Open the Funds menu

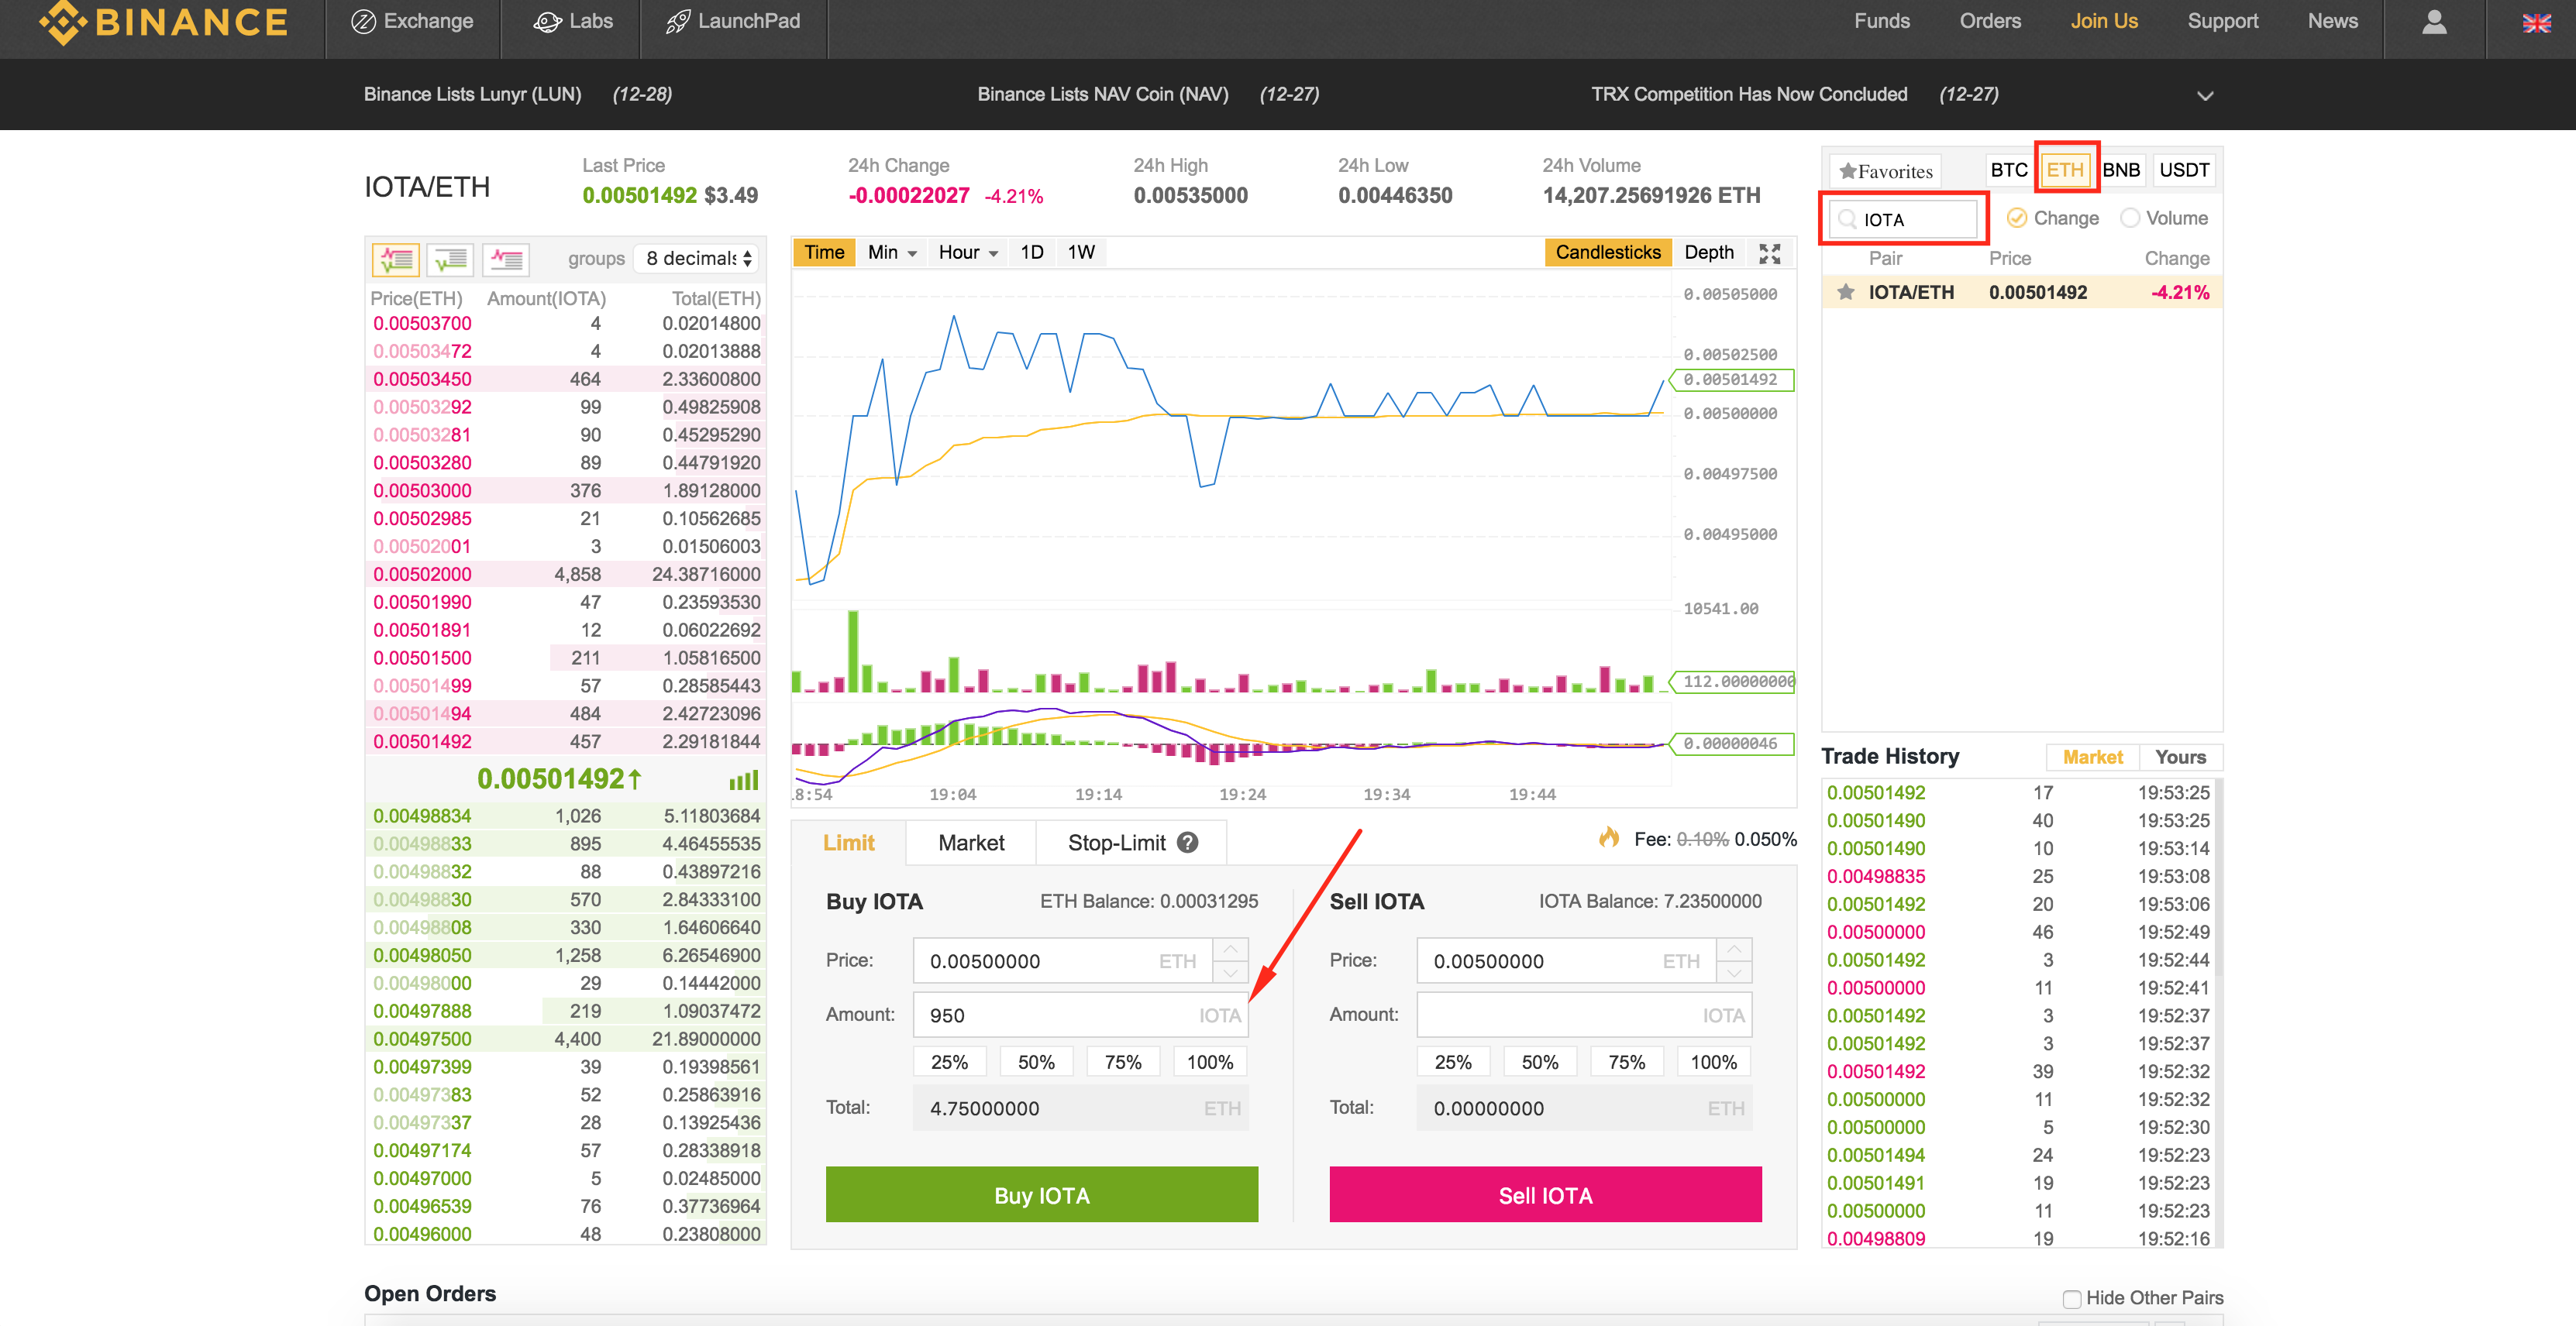[1881, 21]
